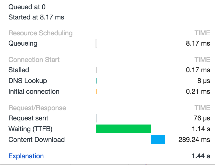Click the Waiting (TTFB) row label
215x165 pixels.
30,129
